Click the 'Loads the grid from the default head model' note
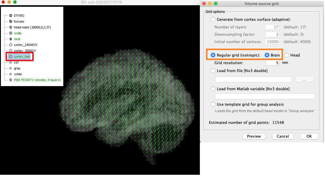The image size is (325, 176). pyautogui.click(x=265, y=111)
